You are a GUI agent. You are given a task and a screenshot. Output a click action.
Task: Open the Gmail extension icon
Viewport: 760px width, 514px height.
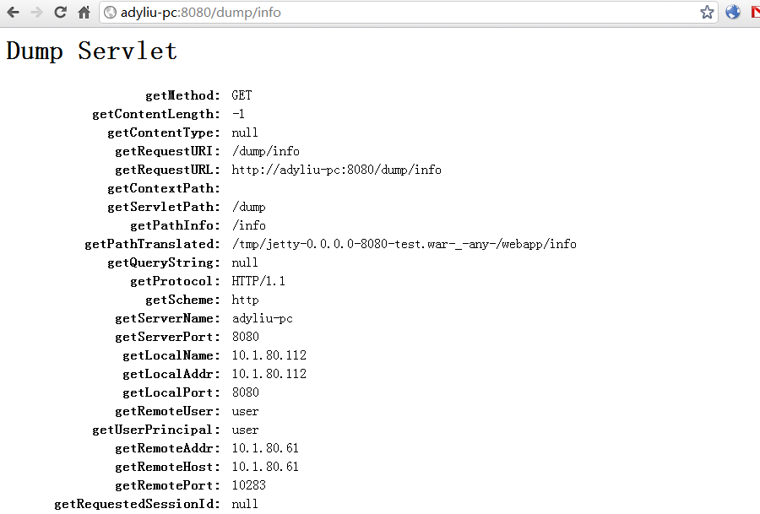click(x=754, y=12)
